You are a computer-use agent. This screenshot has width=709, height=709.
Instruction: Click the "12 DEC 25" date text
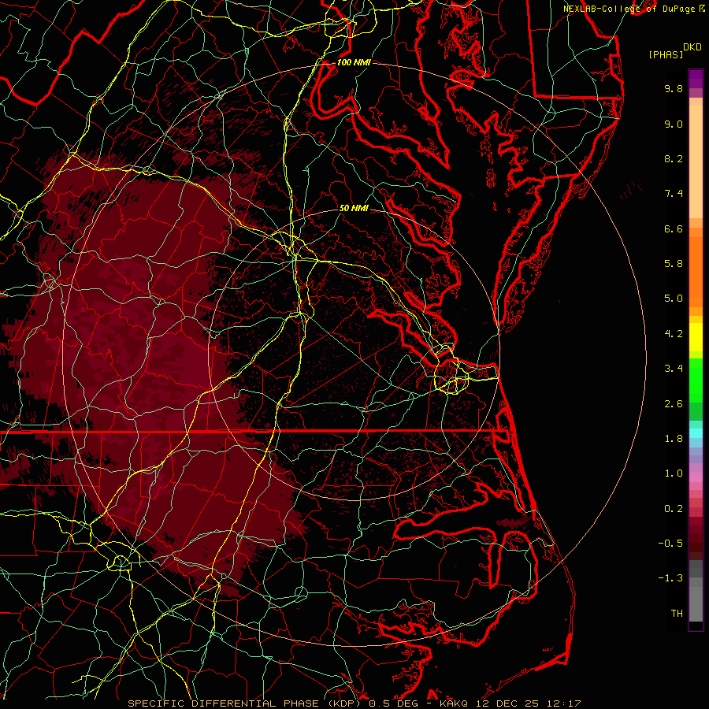tap(506, 703)
